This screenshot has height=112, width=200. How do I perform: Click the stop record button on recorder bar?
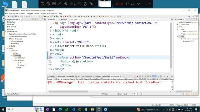point(48,4)
